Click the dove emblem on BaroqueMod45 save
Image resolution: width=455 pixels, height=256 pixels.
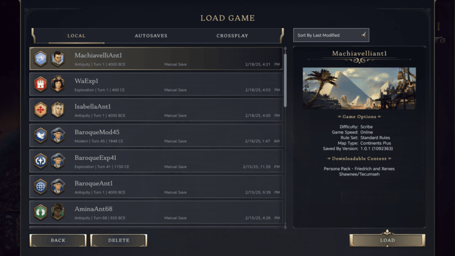pos(41,135)
